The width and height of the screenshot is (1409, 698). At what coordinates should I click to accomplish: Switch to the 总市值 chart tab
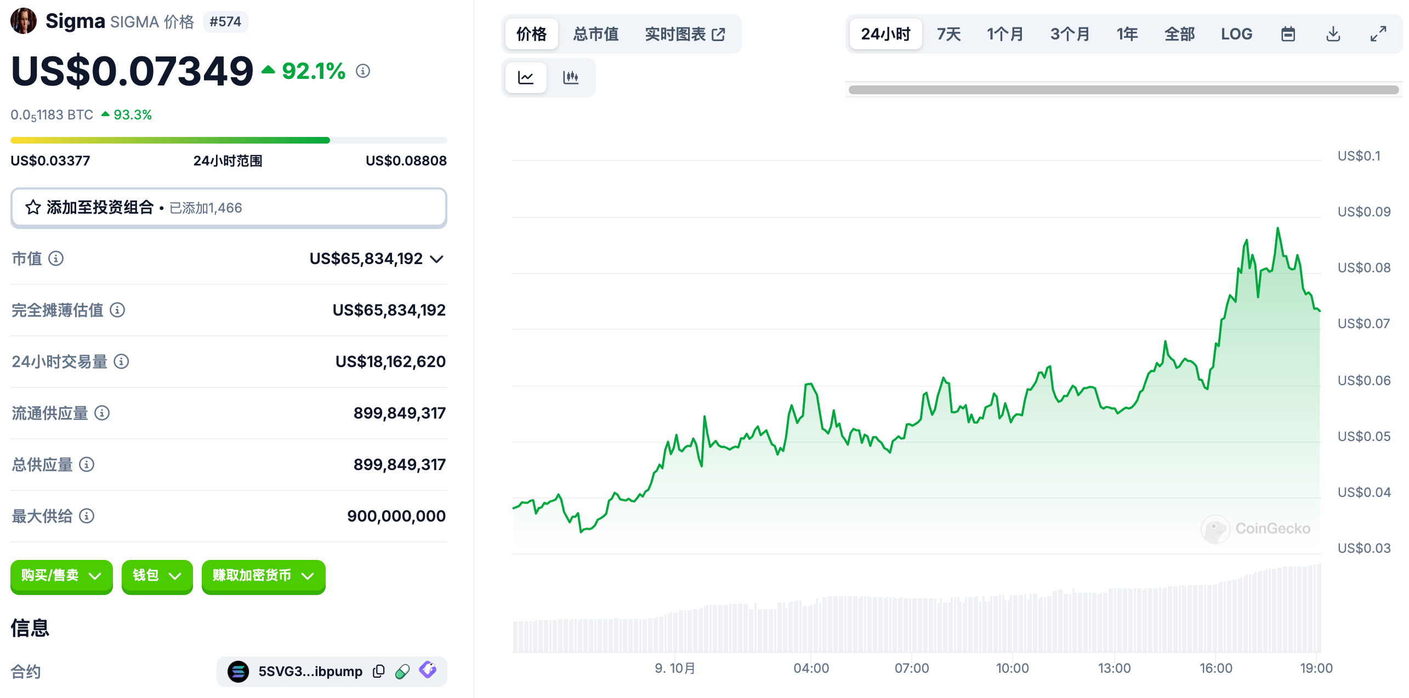(596, 34)
